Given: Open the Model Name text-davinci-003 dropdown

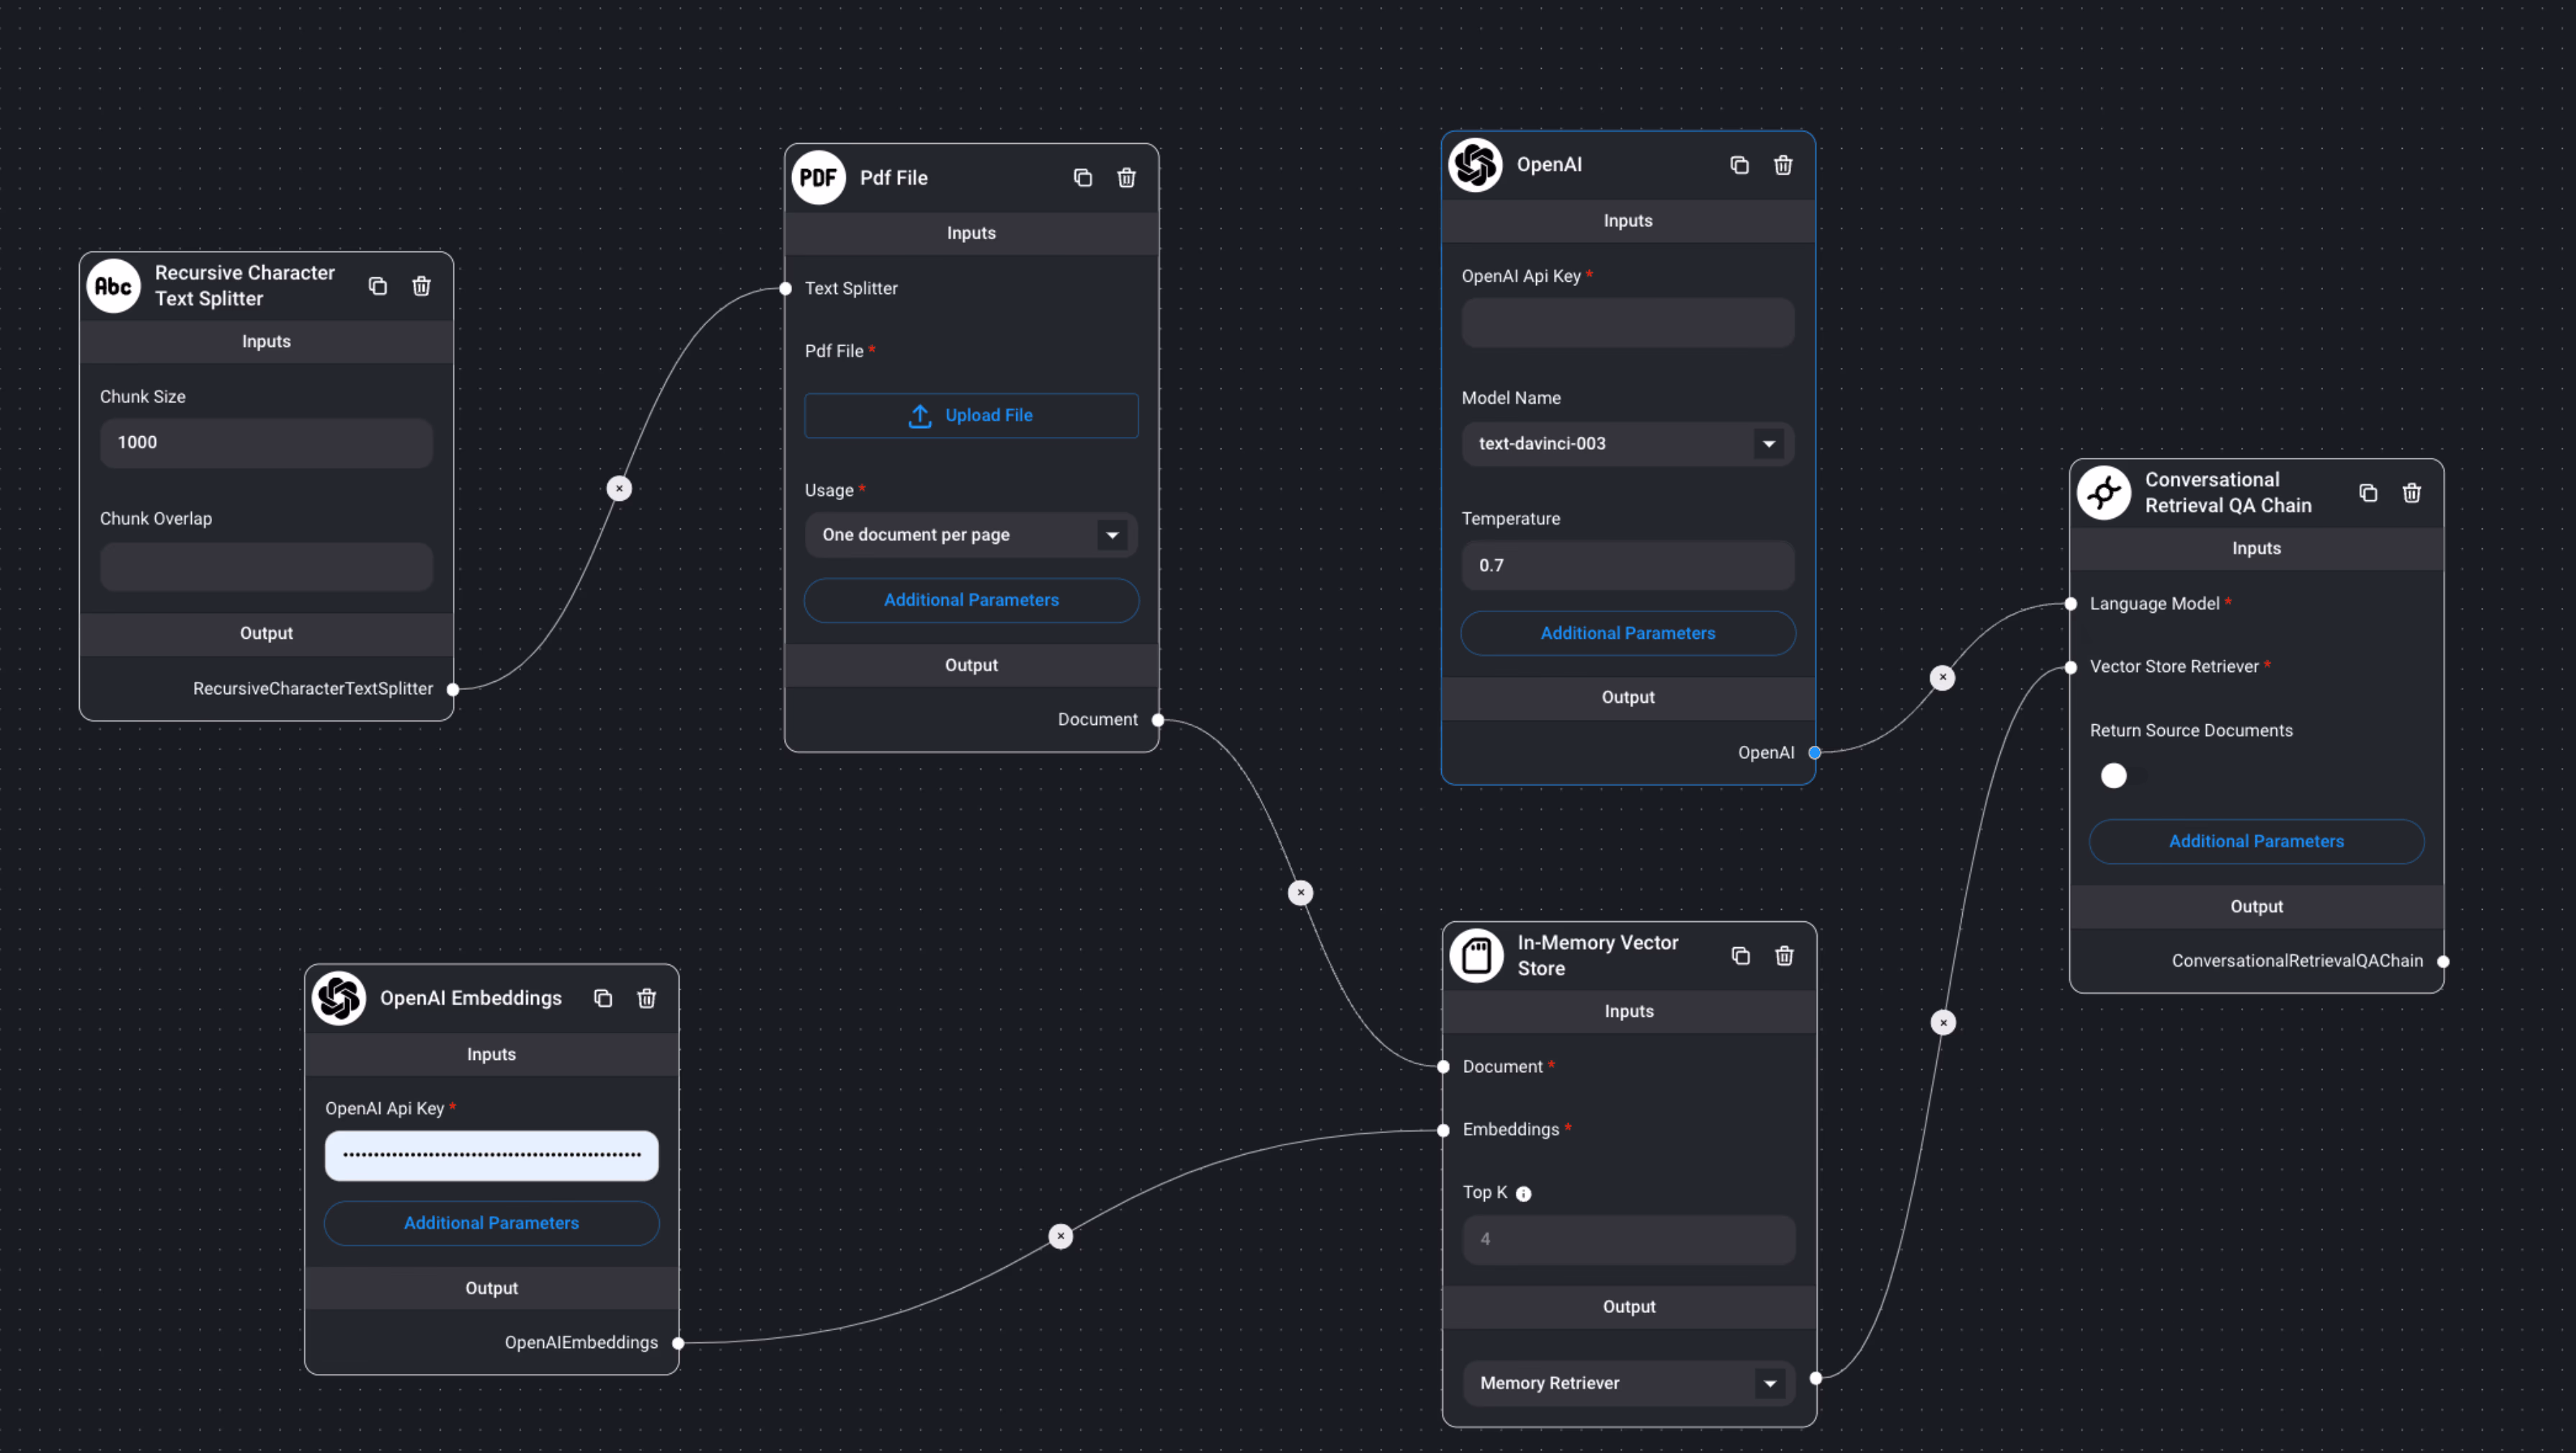Looking at the screenshot, I should (x=1768, y=444).
